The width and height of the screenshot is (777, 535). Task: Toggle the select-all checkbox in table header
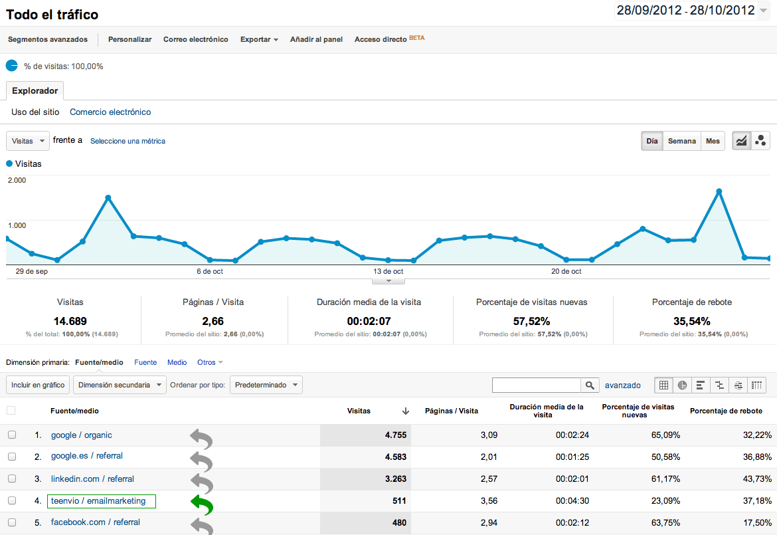pyautogui.click(x=11, y=411)
